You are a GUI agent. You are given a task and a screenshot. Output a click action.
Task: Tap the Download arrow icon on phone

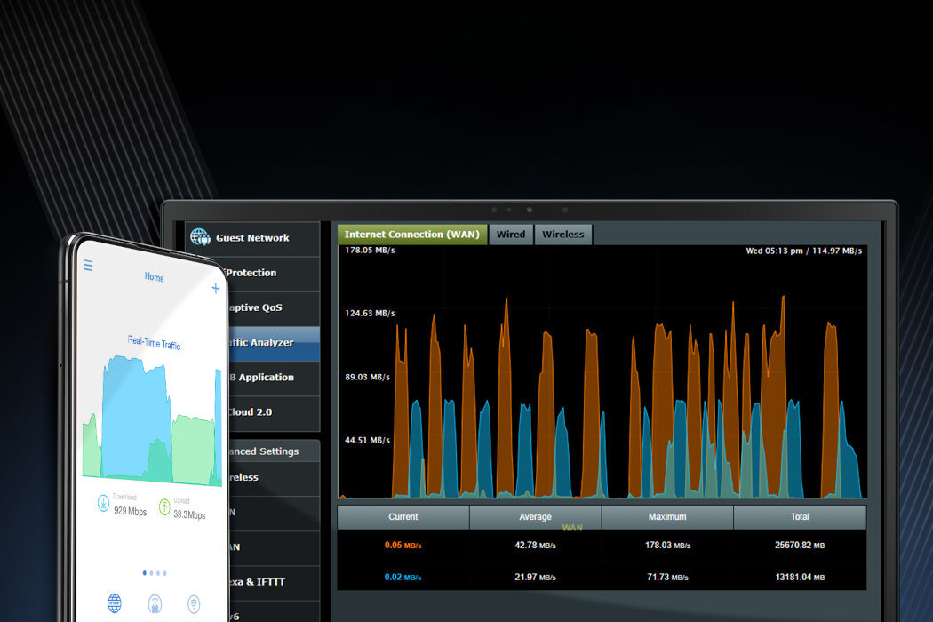click(x=104, y=505)
